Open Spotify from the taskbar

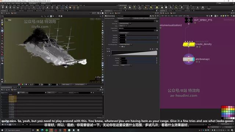(x=47, y=130)
